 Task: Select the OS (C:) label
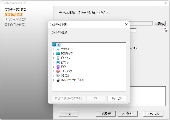point(65,76)
